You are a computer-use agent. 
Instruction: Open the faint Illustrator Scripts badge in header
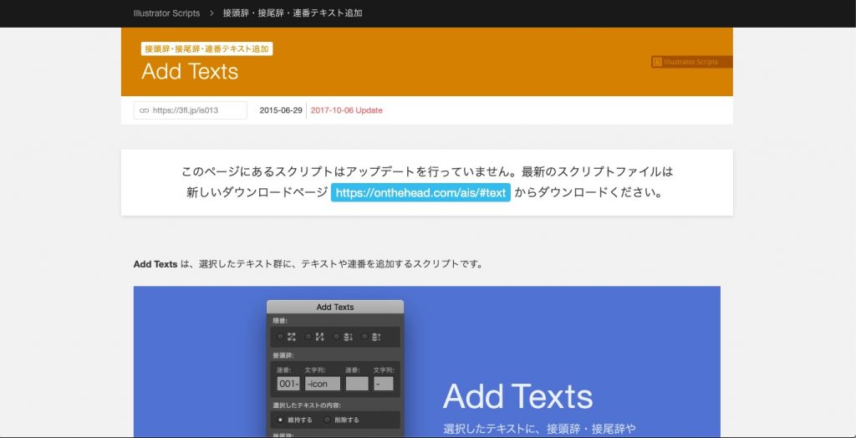pyautogui.click(x=691, y=62)
